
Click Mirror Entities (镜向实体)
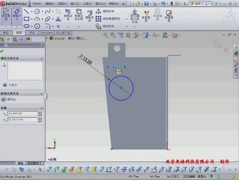tap(105, 11)
